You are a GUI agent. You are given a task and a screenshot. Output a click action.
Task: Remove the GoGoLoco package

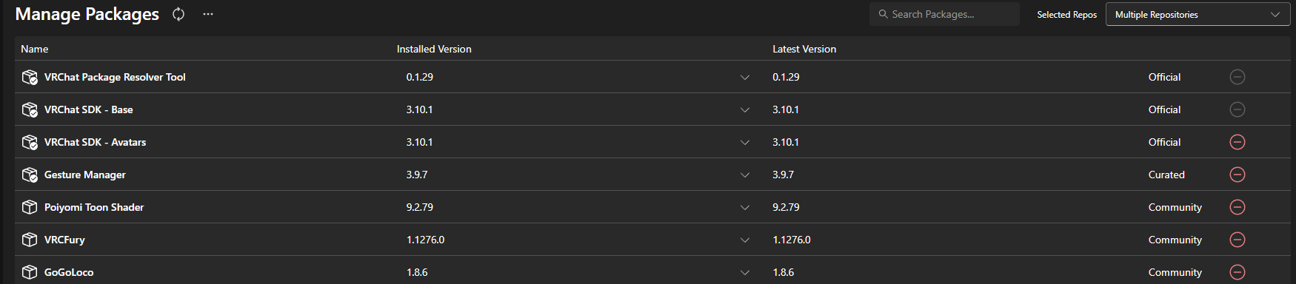(1237, 272)
